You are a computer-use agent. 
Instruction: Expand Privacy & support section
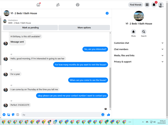[139, 61]
